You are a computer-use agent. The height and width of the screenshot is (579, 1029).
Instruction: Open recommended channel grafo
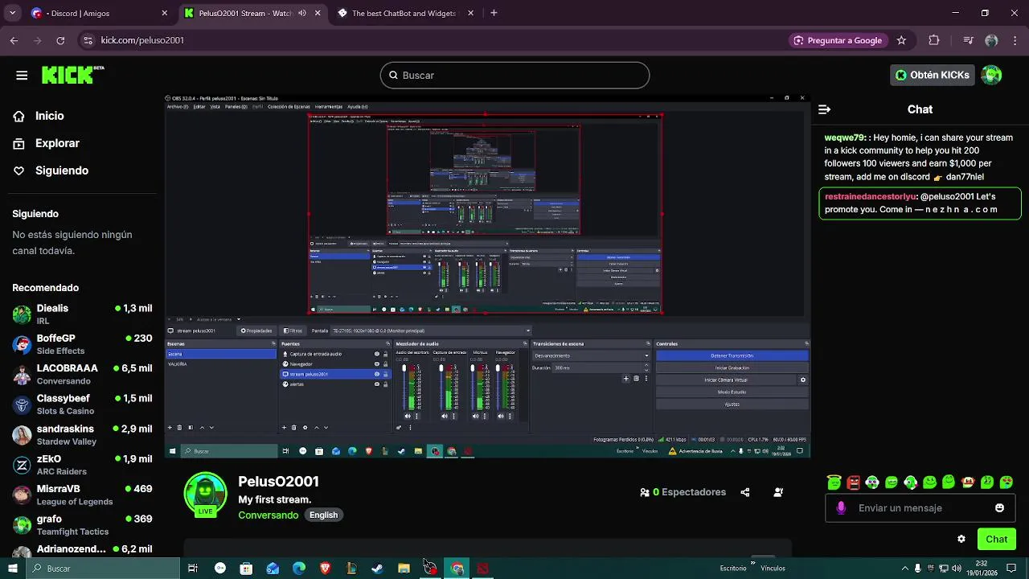pyautogui.click(x=82, y=524)
